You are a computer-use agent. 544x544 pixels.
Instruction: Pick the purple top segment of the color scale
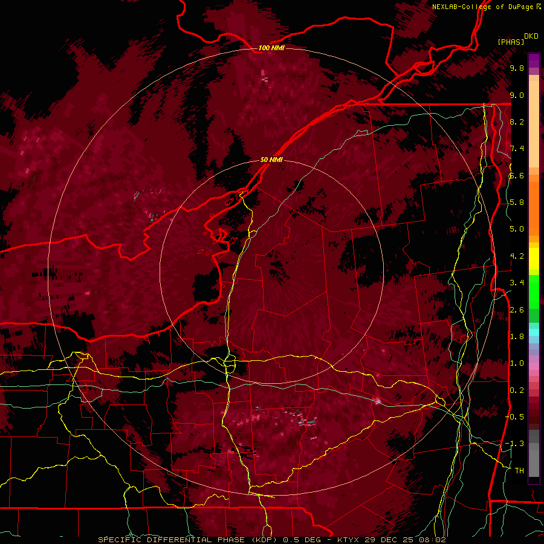[x=534, y=60]
